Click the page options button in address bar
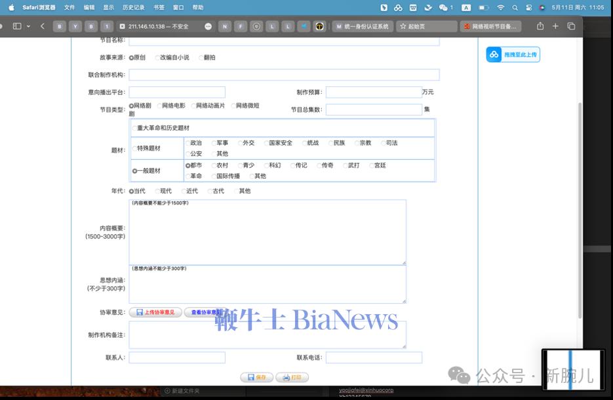 pyautogui.click(x=208, y=26)
